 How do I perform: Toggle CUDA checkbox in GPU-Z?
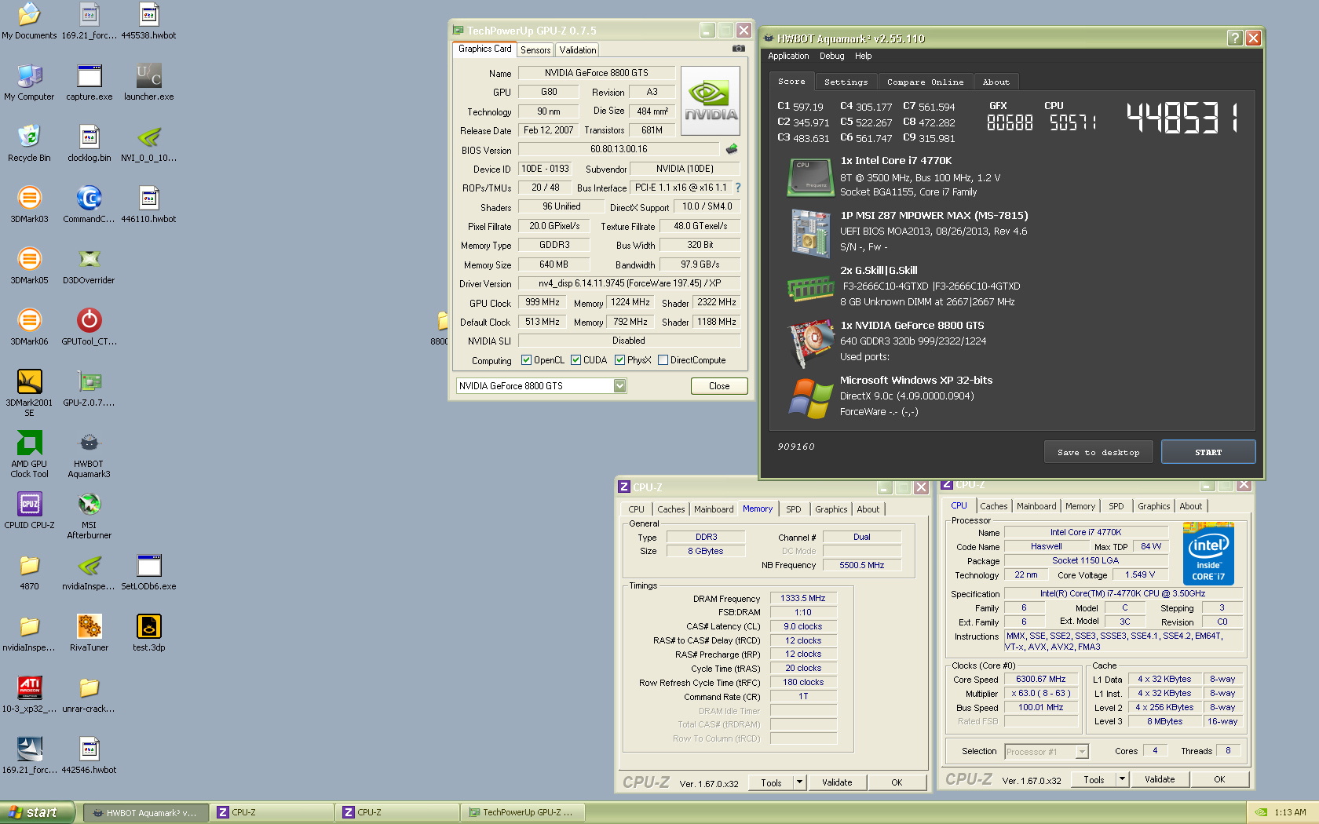[575, 360]
